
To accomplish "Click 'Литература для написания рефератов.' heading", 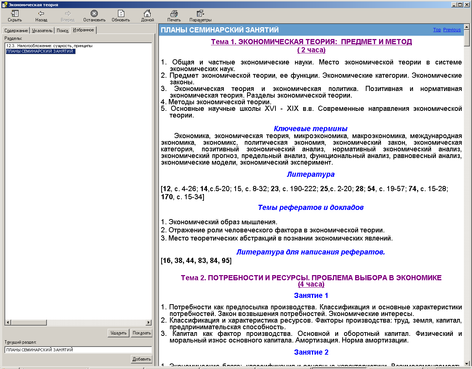I will click(x=311, y=252).
